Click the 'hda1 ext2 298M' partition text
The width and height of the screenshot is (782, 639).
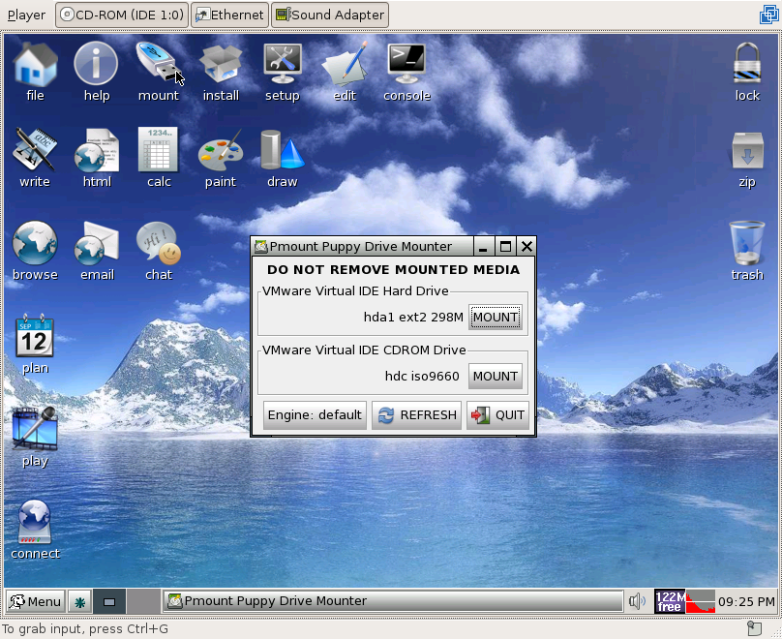(413, 318)
